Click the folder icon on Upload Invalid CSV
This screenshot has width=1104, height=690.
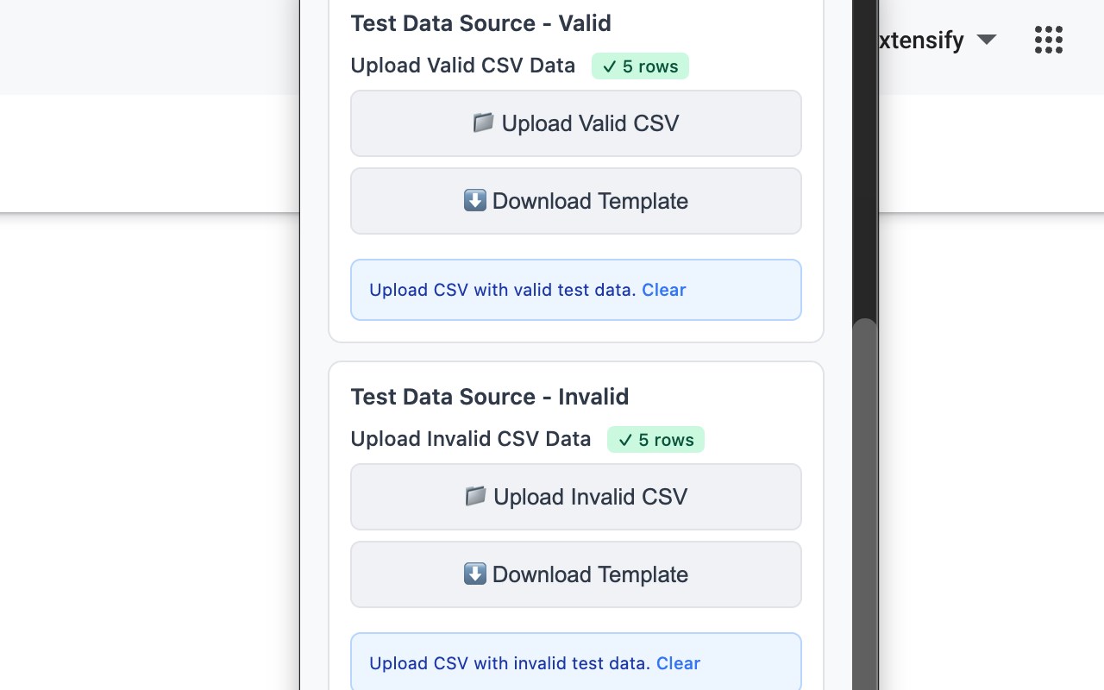tap(475, 497)
